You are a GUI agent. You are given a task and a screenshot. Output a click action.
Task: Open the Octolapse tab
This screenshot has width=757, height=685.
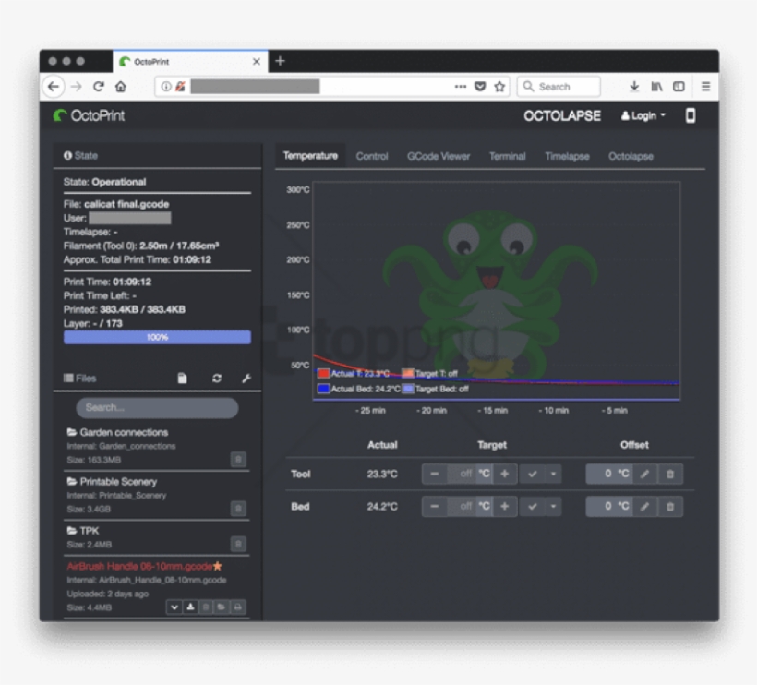pyautogui.click(x=631, y=156)
